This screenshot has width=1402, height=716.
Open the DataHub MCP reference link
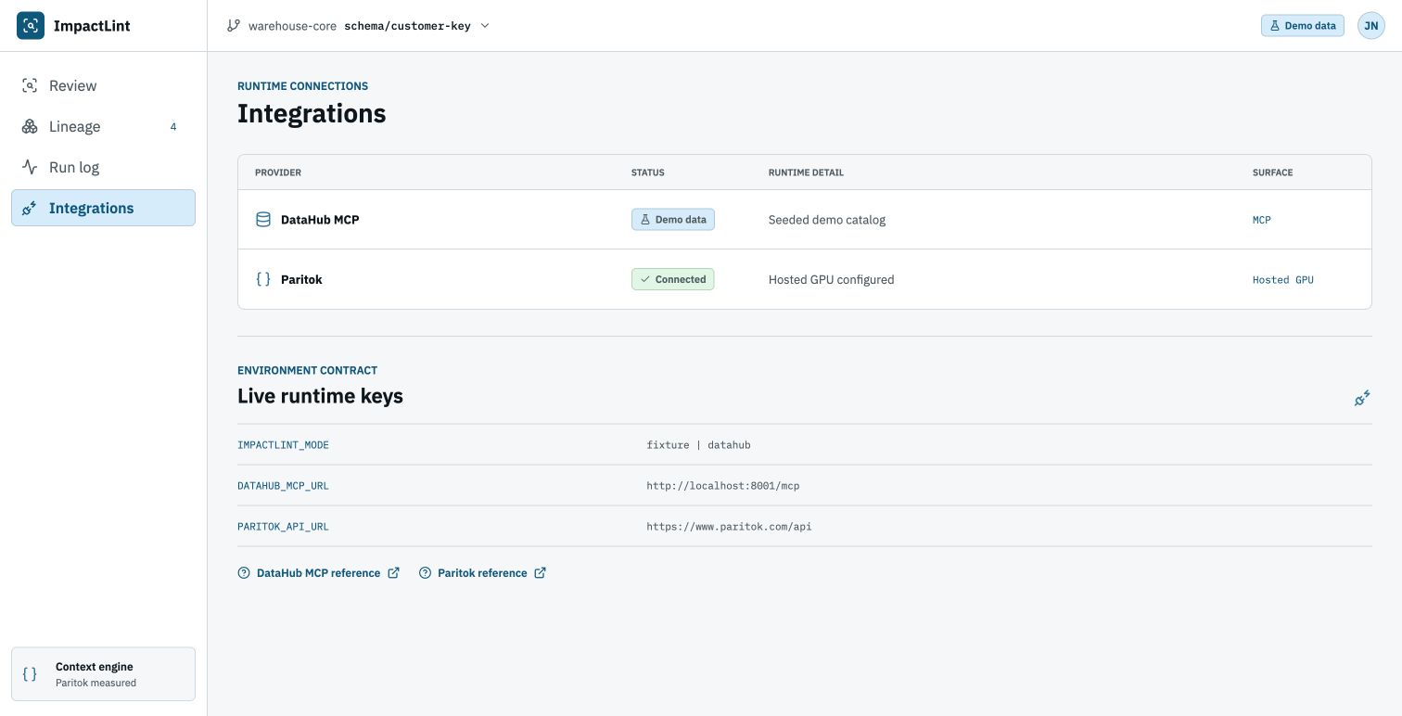[x=318, y=573]
